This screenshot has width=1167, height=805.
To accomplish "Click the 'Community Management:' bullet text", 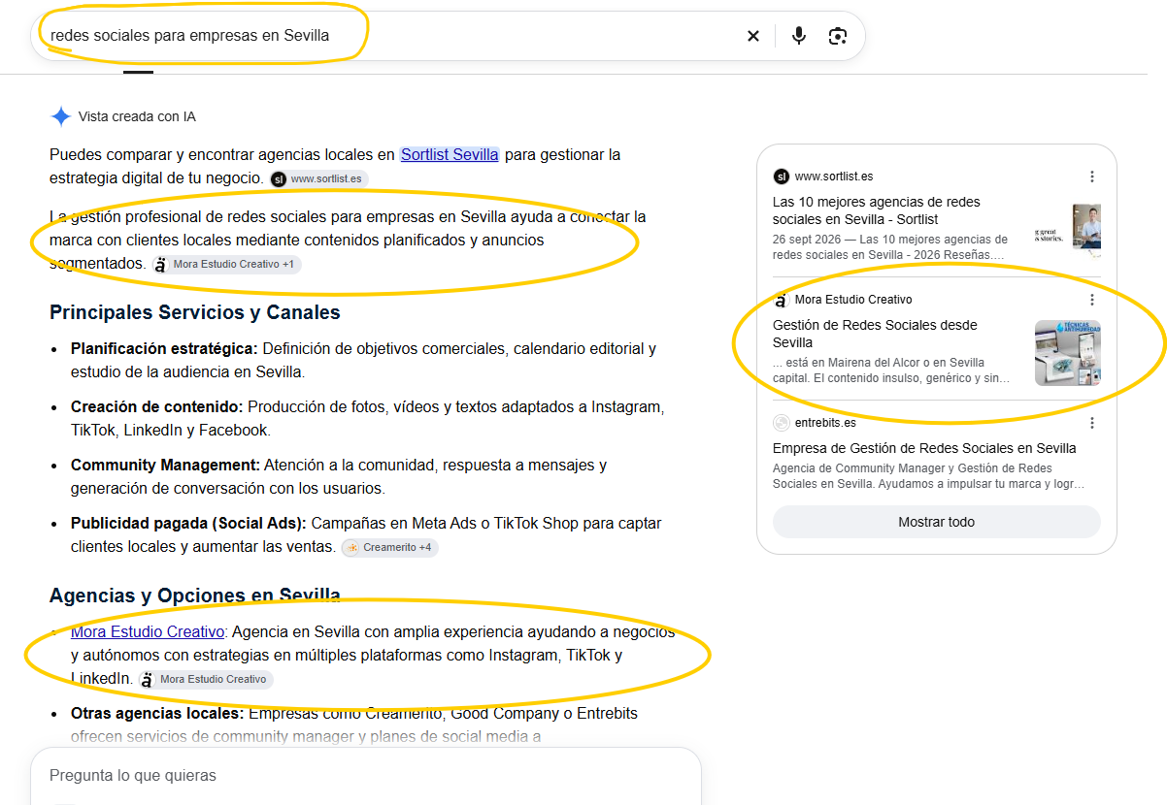I will point(165,465).
